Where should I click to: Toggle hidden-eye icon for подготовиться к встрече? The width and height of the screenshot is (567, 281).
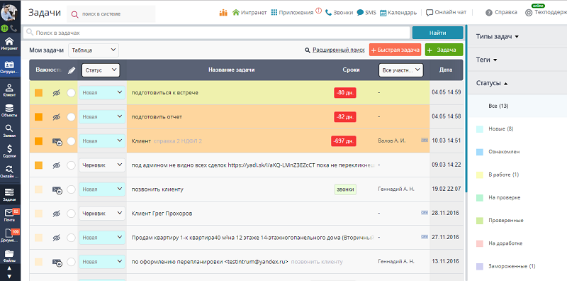56,93
